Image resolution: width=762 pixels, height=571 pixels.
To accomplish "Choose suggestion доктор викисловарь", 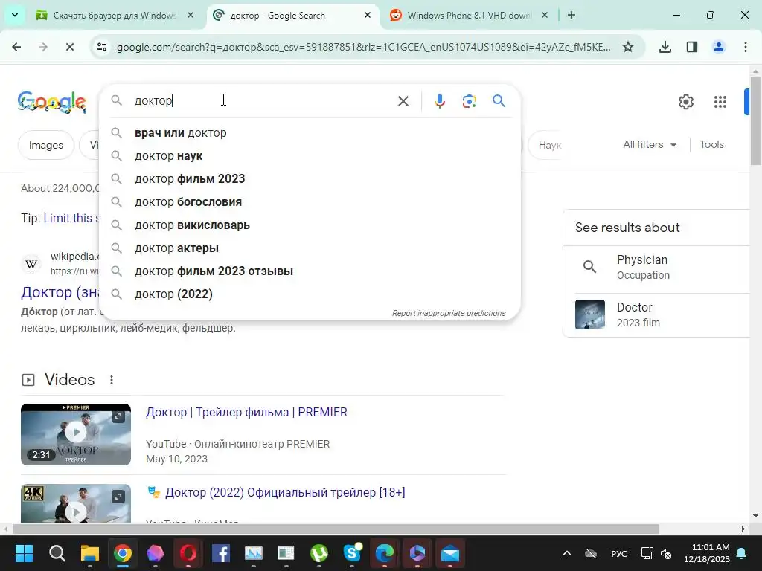I will pyautogui.click(x=310, y=225).
